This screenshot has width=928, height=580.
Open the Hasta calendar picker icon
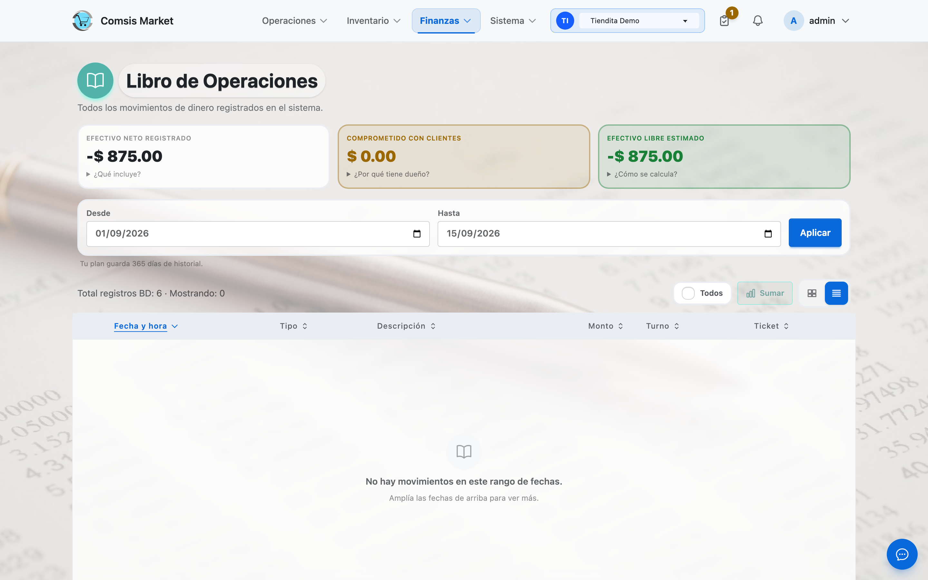(768, 234)
